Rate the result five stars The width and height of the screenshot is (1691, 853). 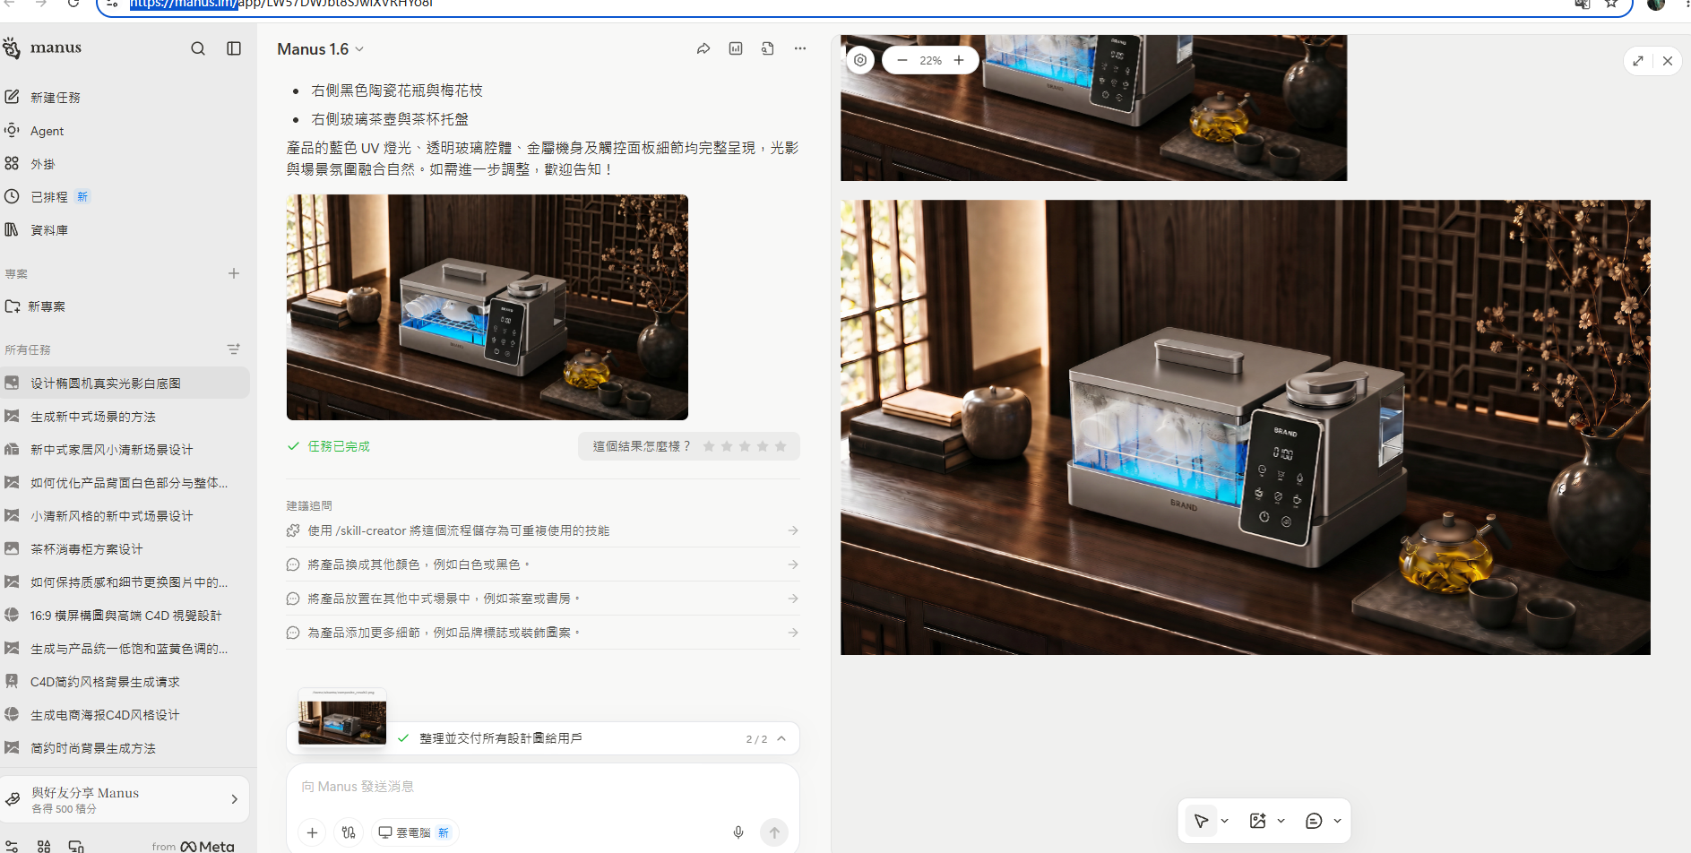[781, 446]
